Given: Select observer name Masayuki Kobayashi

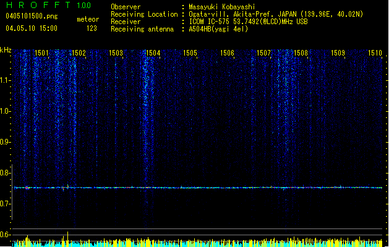Looking at the screenshot, I should tap(222, 7).
